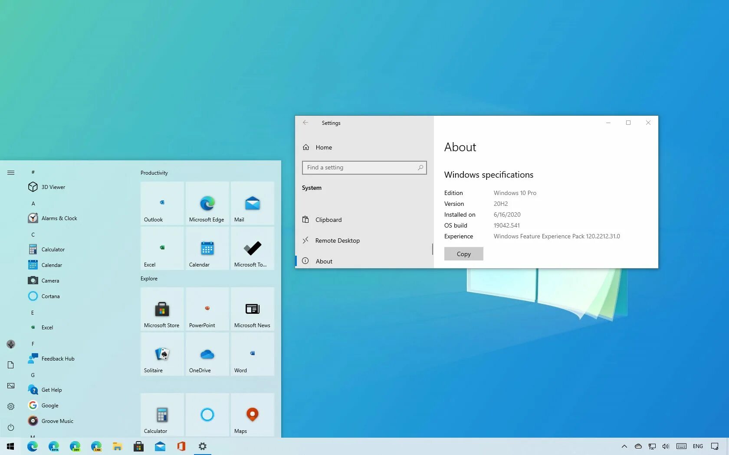
Task: Launch Groove Music from the app list
Action: pyautogui.click(x=50, y=421)
